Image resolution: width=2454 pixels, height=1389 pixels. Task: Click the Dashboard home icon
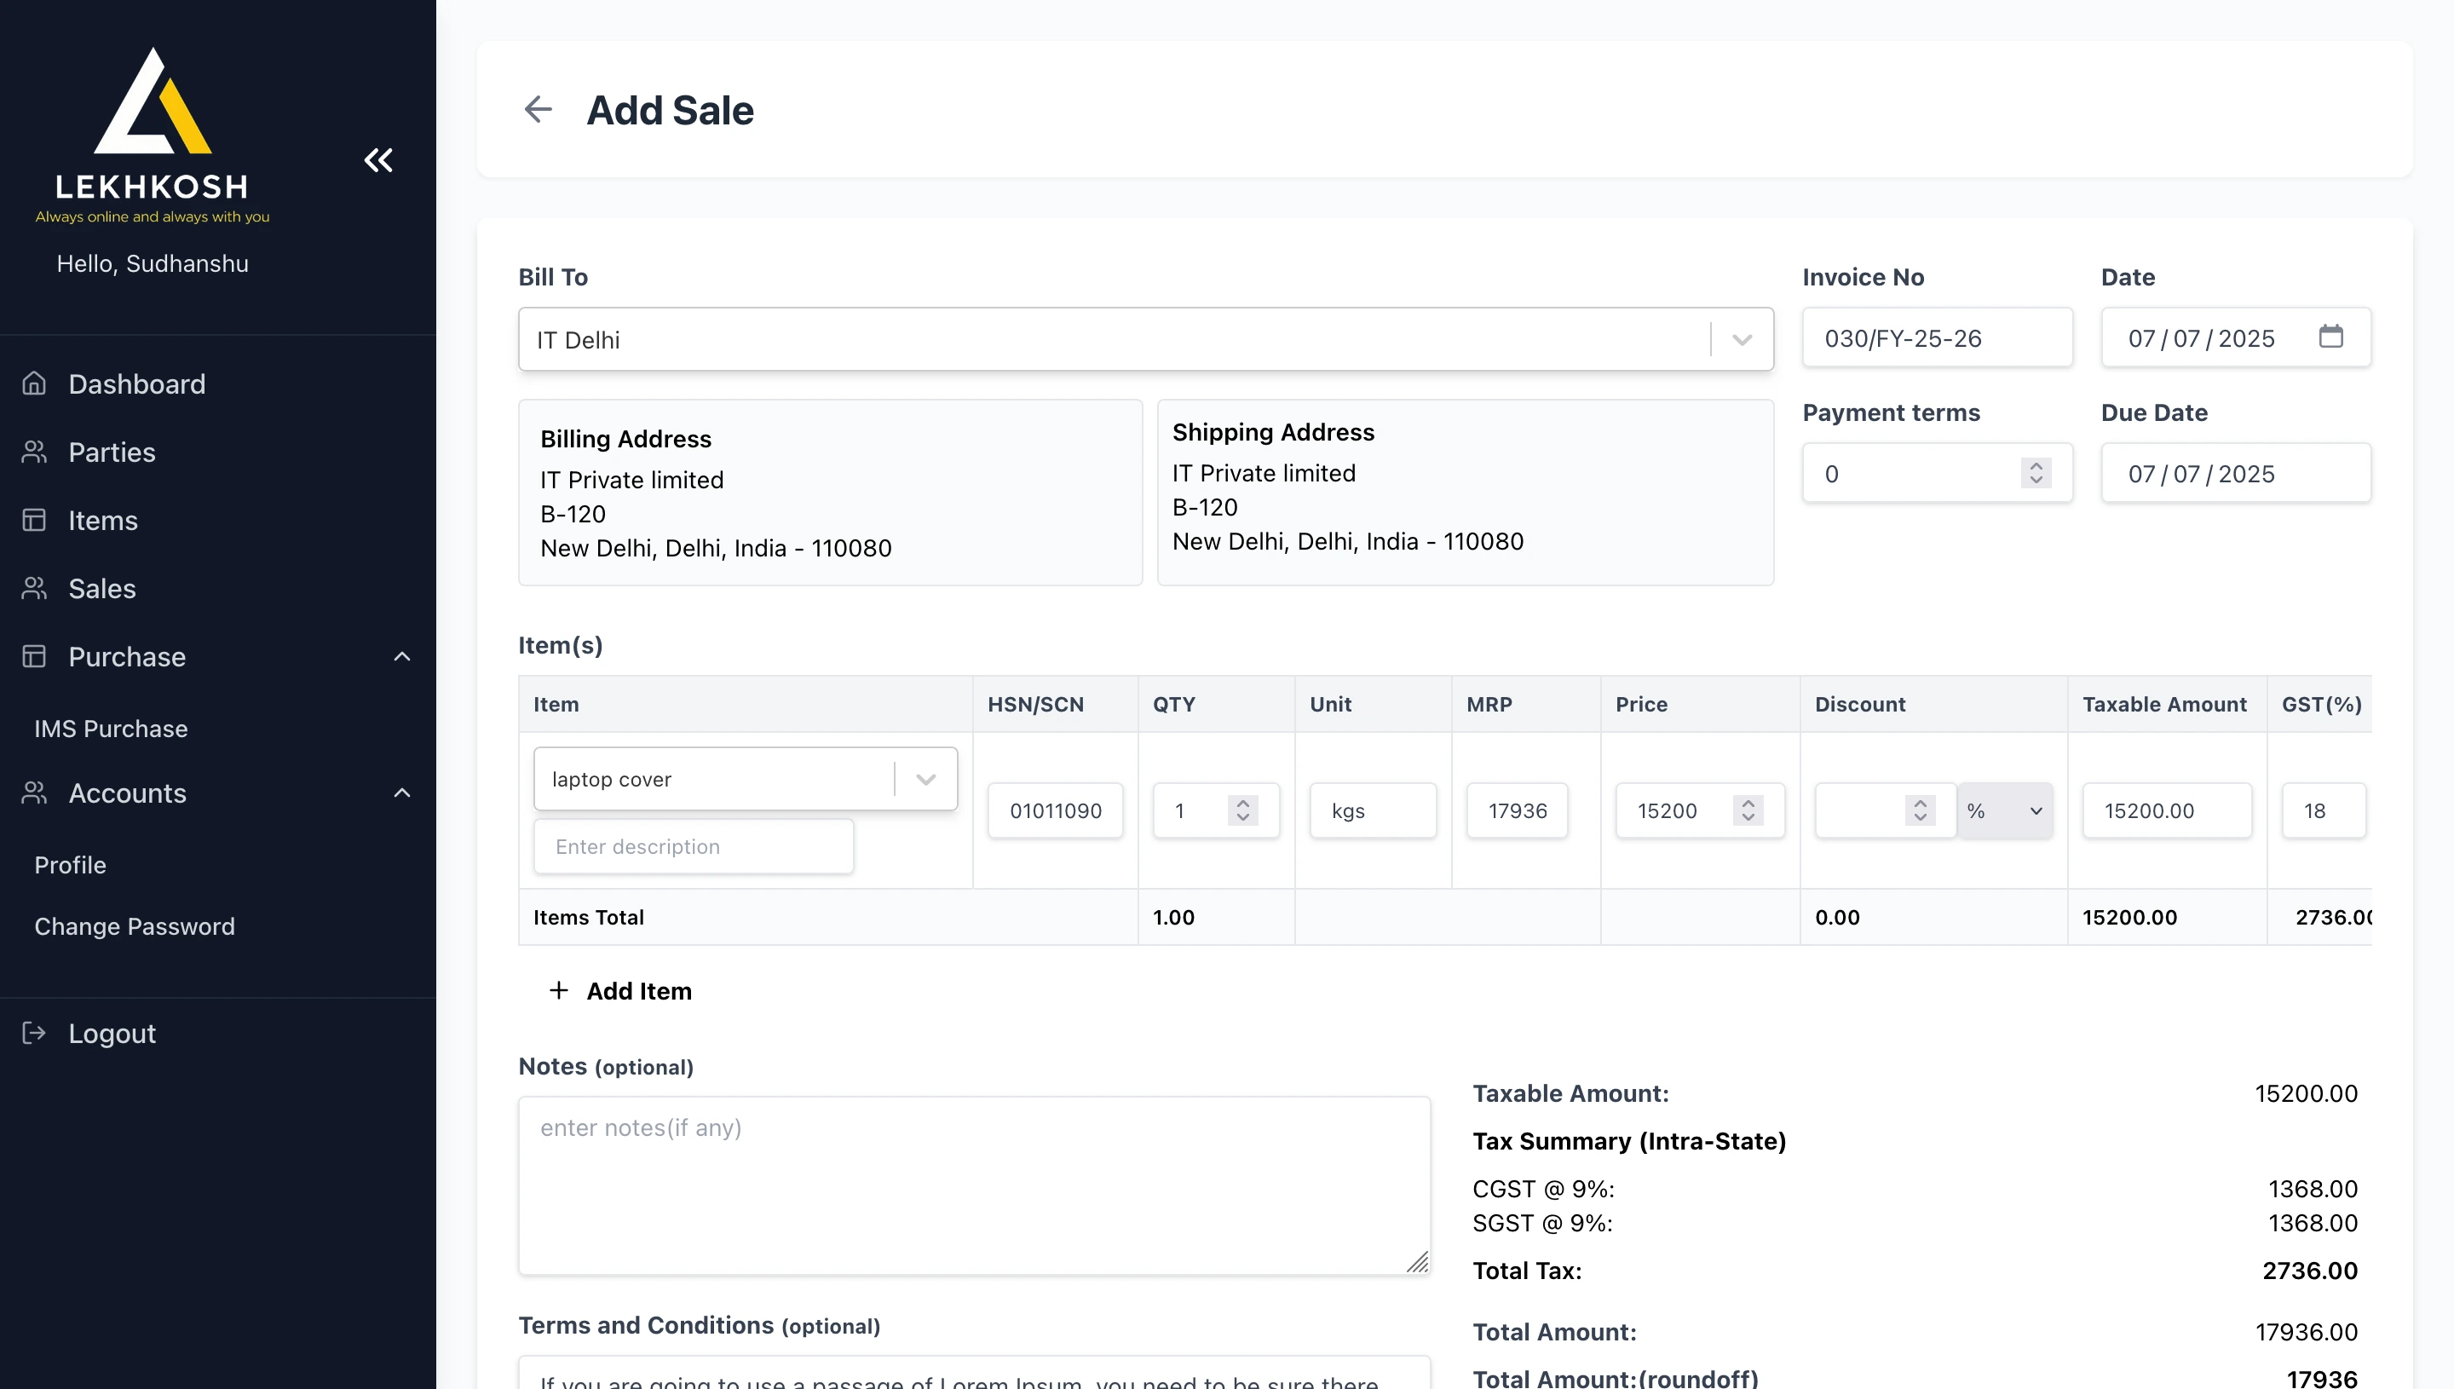34,383
